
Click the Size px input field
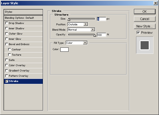[x=102, y=19]
